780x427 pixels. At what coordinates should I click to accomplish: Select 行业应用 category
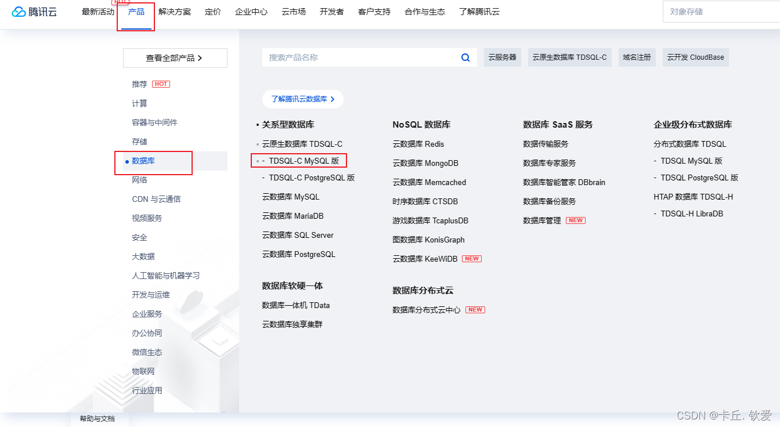[147, 390]
